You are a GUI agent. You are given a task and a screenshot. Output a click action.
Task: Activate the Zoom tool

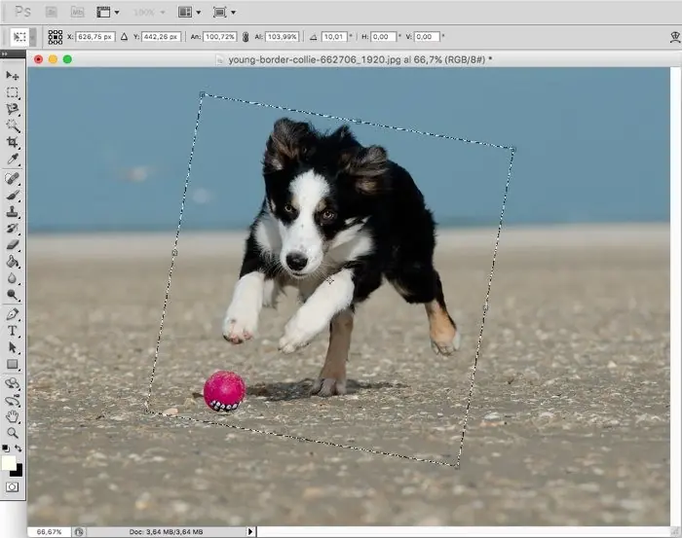[x=13, y=432]
